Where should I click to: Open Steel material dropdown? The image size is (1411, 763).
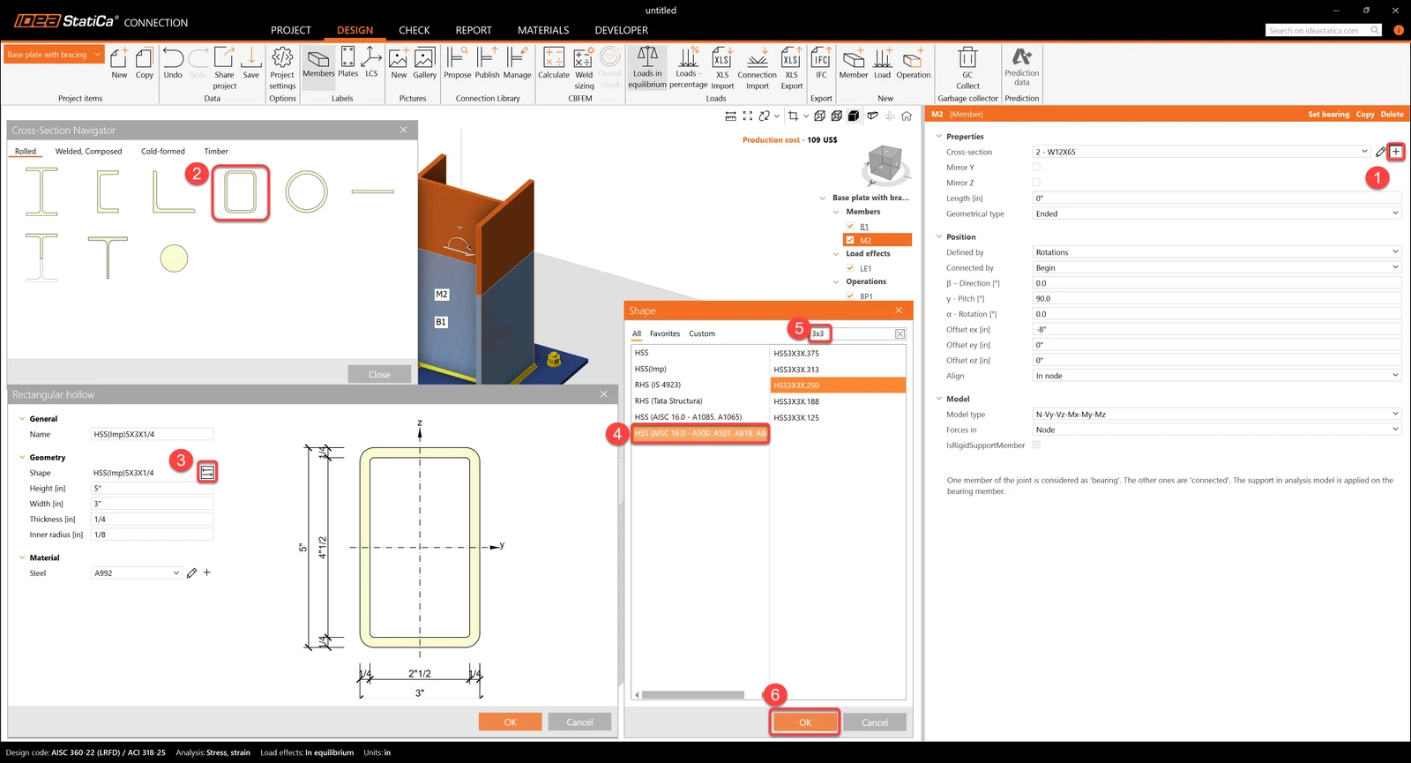[137, 573]
